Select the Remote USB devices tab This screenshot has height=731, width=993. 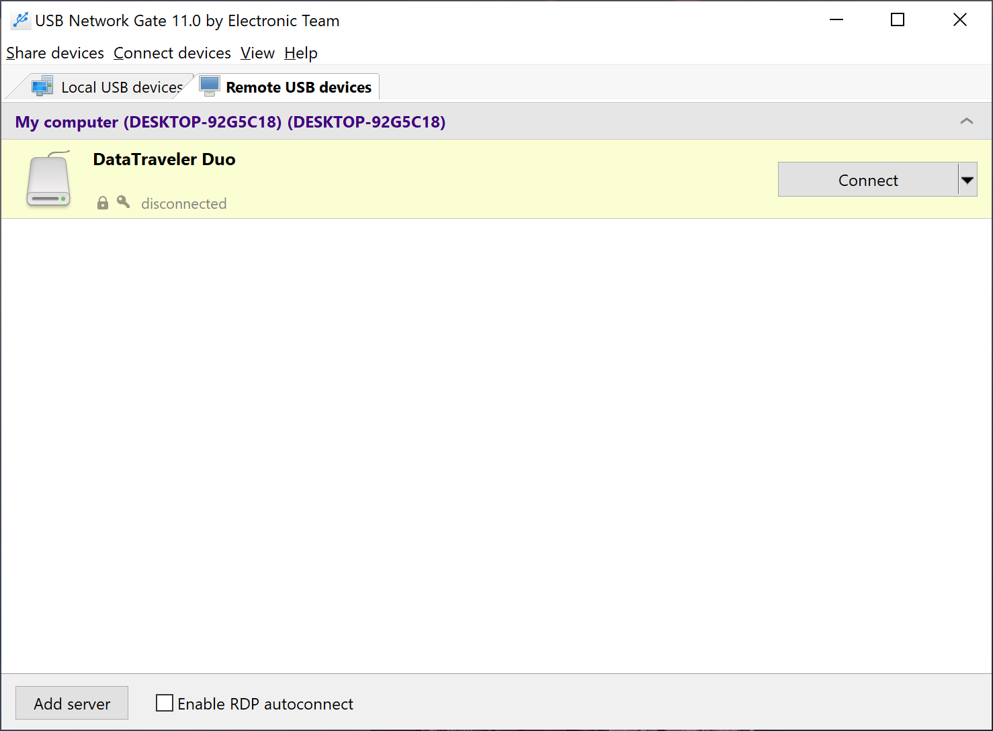pyautogui.click(x=288, y=87)
